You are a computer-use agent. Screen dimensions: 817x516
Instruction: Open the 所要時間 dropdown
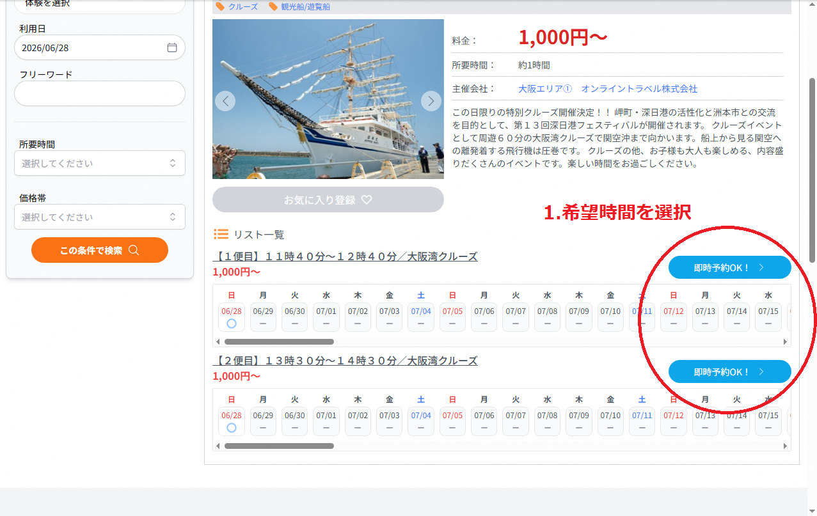pos(100,163)
